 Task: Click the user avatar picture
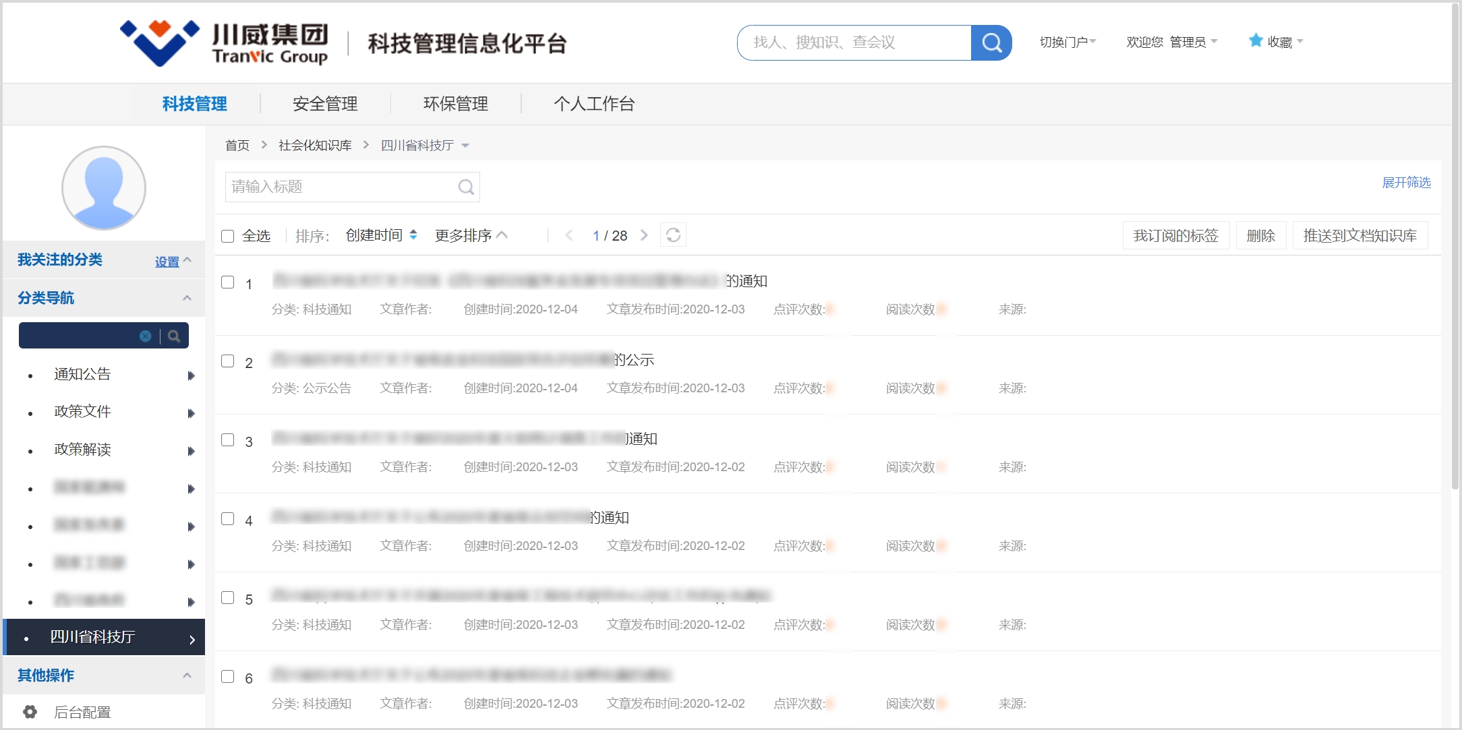pyautogui.click(x=104, y=188)
